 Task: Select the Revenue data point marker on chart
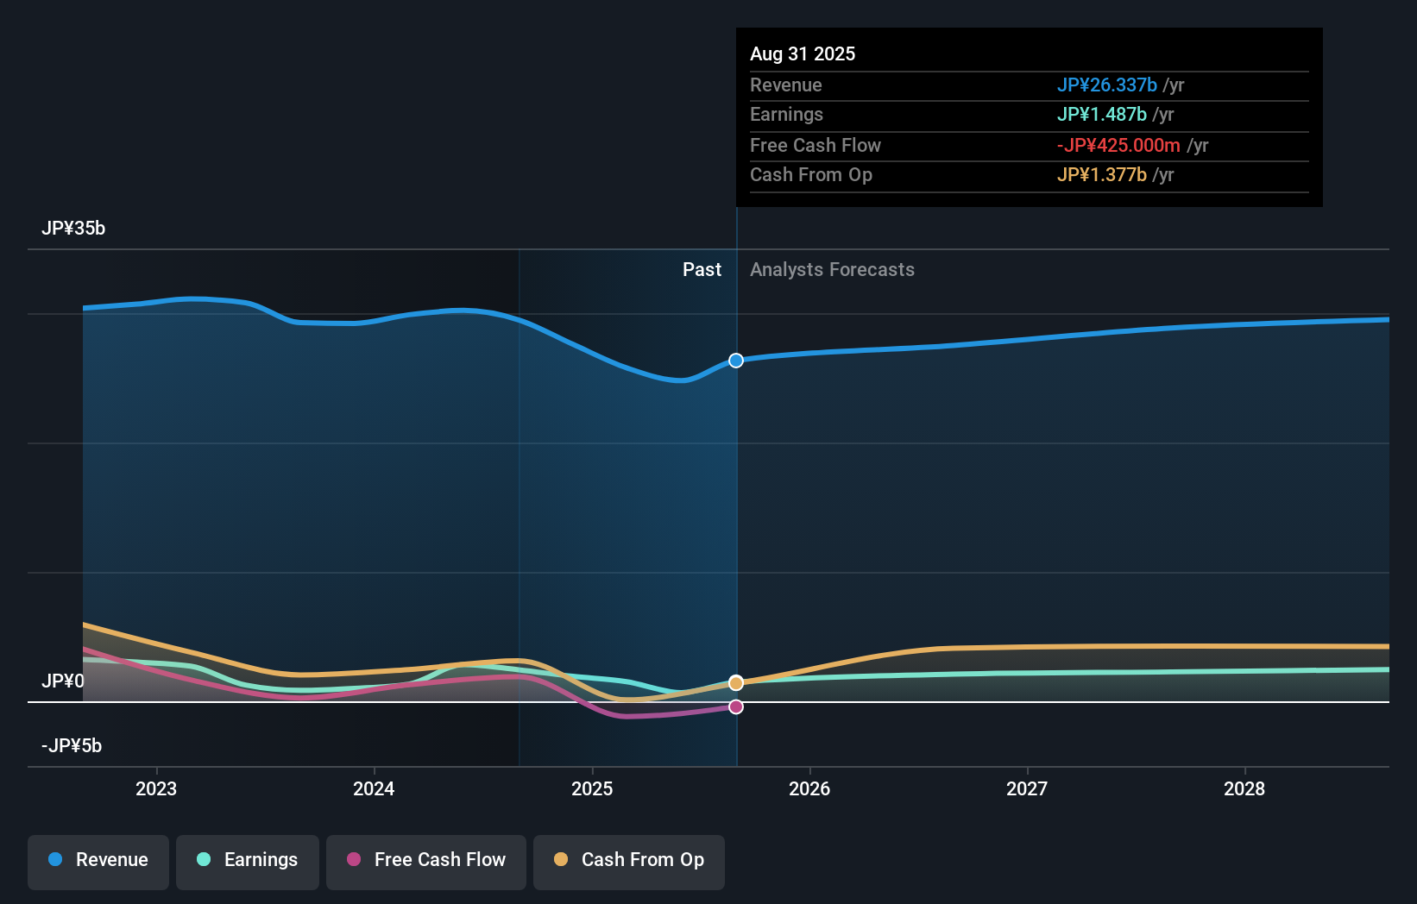point(735,361)
